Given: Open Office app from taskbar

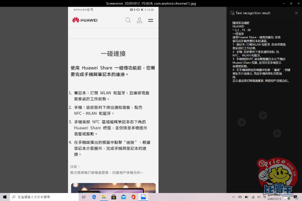Looking at the screenshot, I should (x=133, y=197).
